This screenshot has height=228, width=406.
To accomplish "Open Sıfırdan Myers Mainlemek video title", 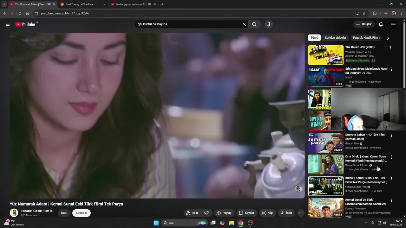I will [x=366, y=71].
